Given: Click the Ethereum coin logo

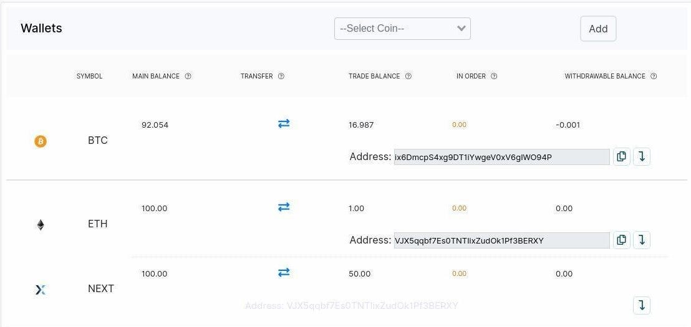Looking at the screenshot, I should [41, 225].
